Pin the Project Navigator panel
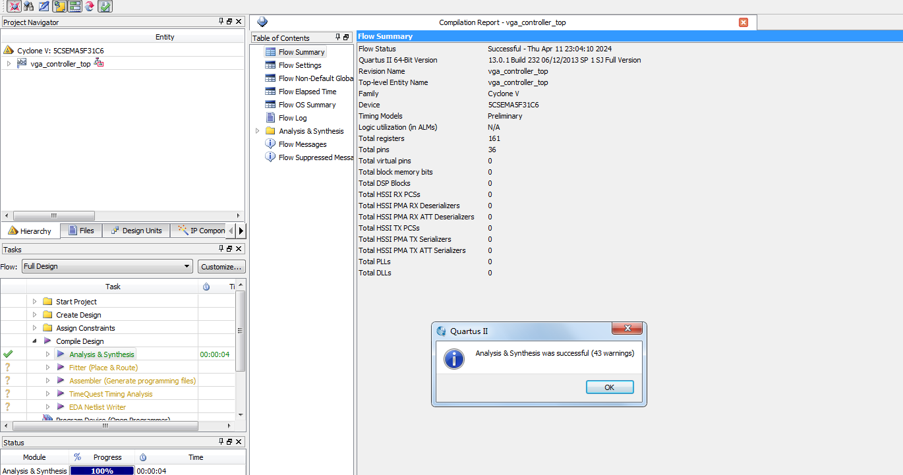Image resolution: width=903 pixels, height=475 pixels. pos(221,22)
